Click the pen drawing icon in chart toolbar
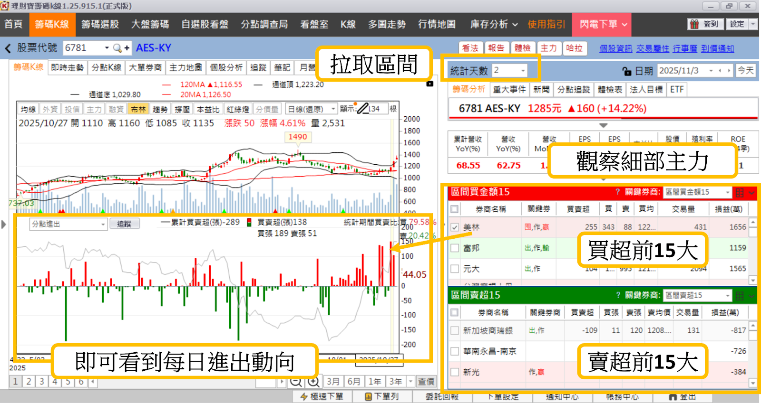Viewport: 761px width, 403px height. (x=363, y=109)
